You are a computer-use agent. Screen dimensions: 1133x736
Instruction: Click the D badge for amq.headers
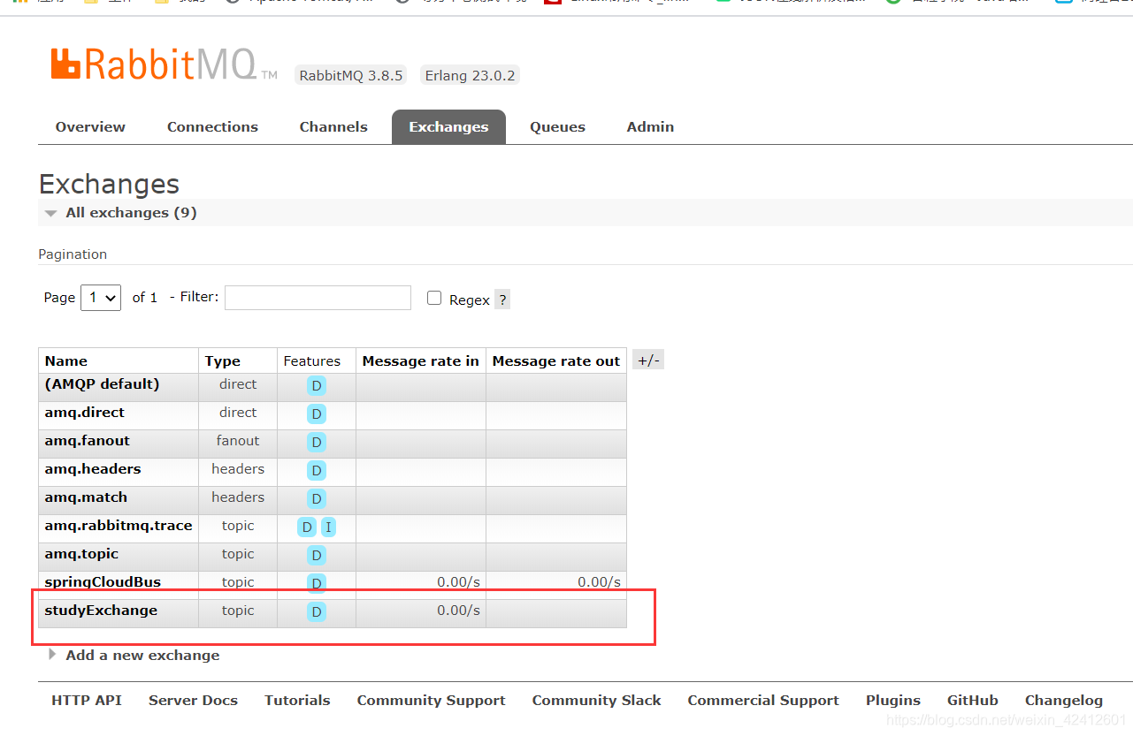pos(317,470)
